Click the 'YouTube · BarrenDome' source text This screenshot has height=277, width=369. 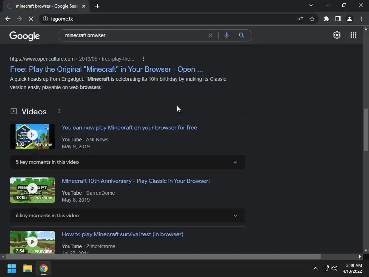click(x=89, y=193)
